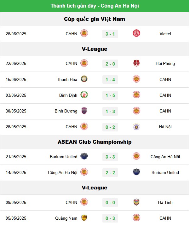
Task: Click the Hà Tĩnh club crest
Action: pyautogui.click(x=136, y=202)
